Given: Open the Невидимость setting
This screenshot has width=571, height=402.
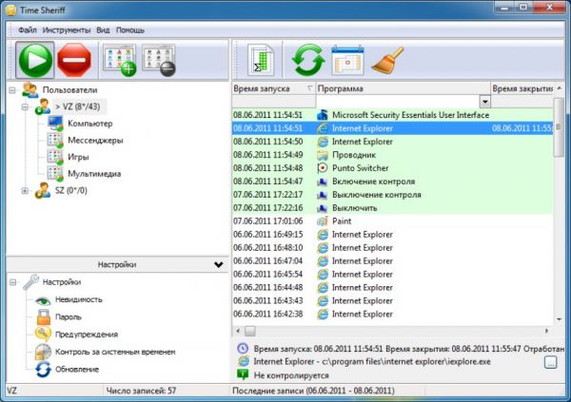Looking at the screenshot, I should pyautogui.click(x=80, y=299).
